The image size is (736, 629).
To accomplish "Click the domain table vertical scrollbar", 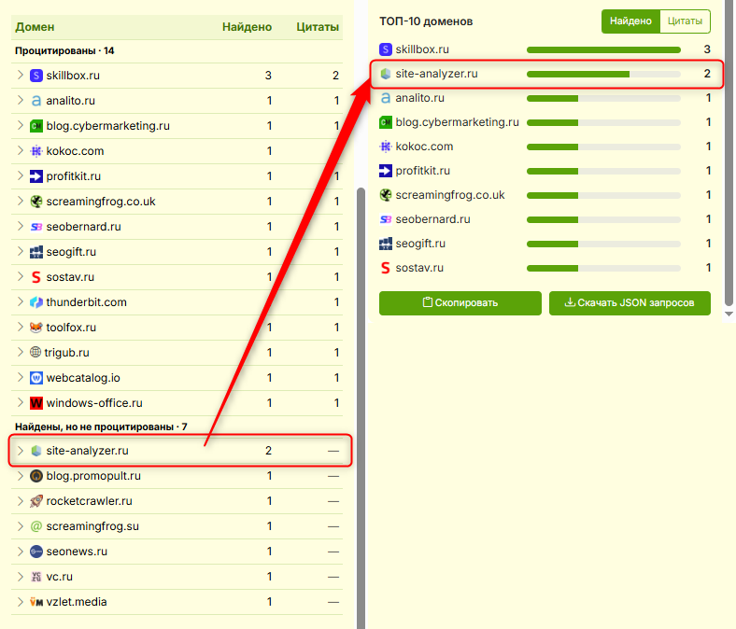I will [x=361, y=408].
